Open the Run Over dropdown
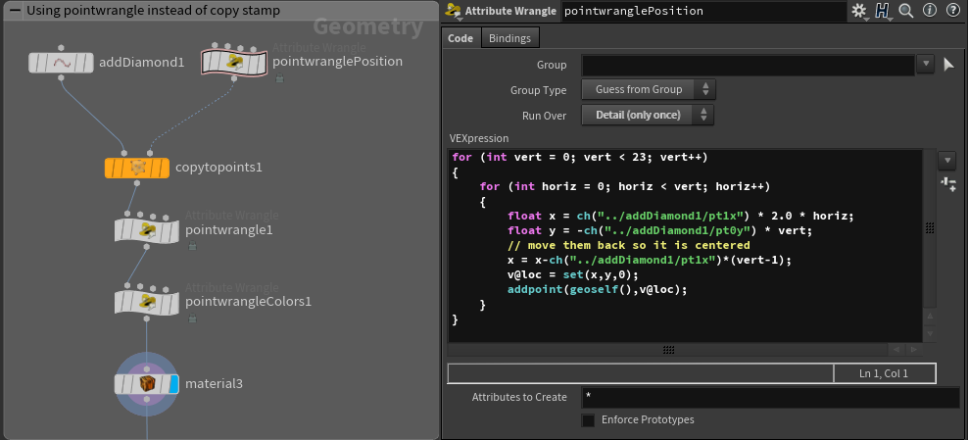This screenshot has height=440, width=968. pos(649,116)
